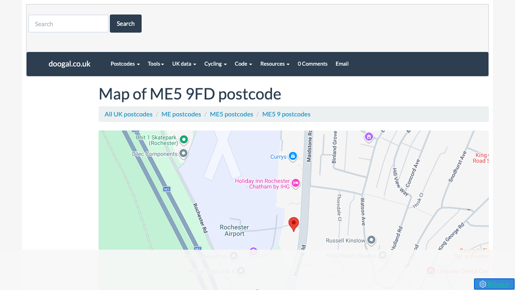Click the Currys shopping marker icon
Image resolution: width=515 pixels, height=290 pixels.
(x=293, y=156)
